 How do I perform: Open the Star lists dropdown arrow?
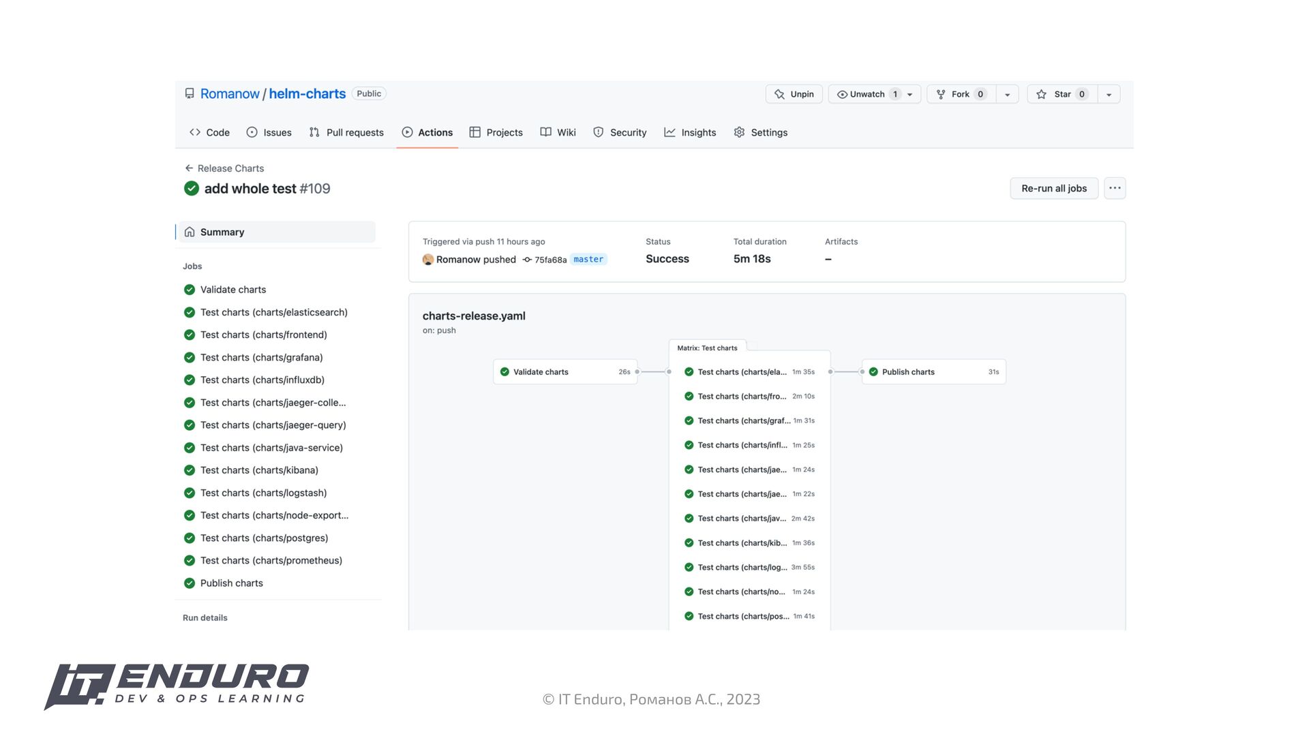[x=1109, y=94]
